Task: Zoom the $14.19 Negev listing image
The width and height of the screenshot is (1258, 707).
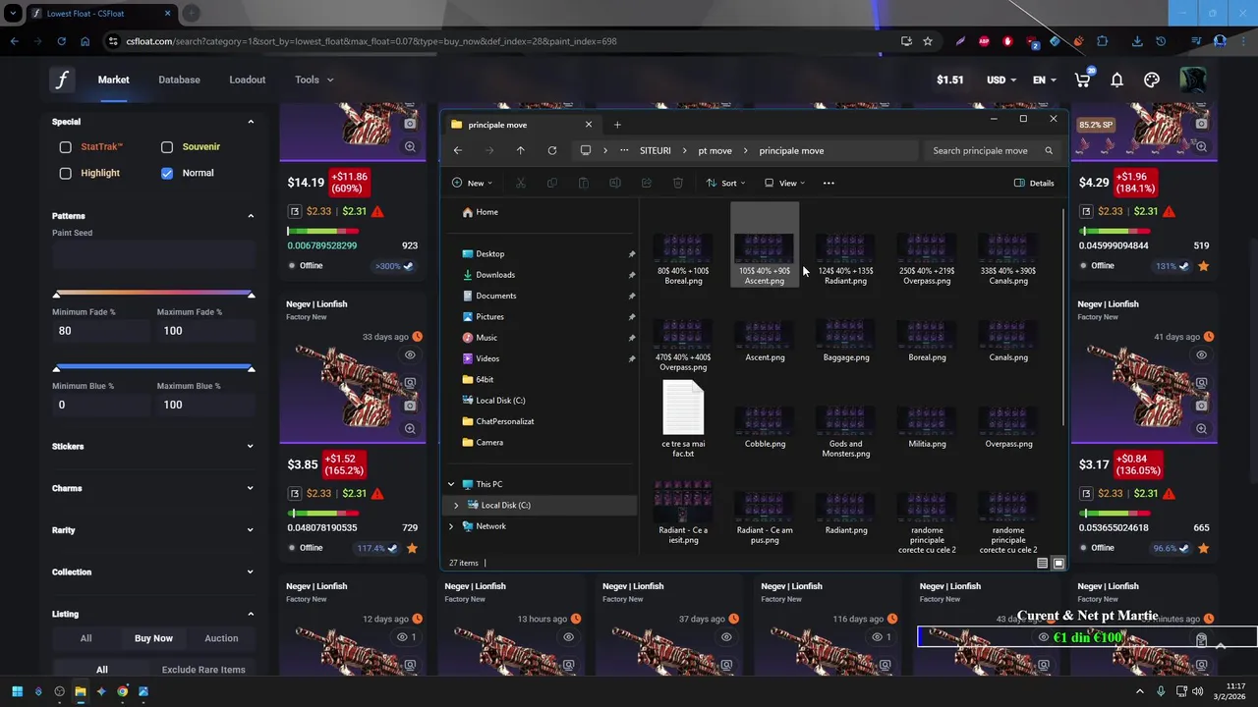Action: pos(410,146)
